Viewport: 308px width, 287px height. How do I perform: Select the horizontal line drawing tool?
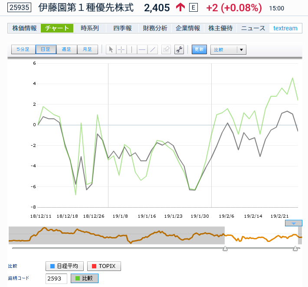pyautogui.click(x=142, y=49)
